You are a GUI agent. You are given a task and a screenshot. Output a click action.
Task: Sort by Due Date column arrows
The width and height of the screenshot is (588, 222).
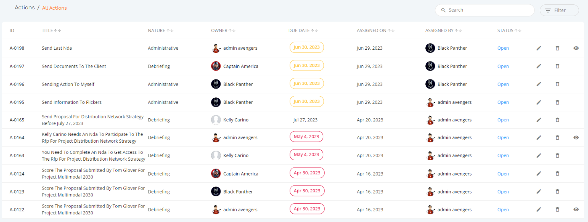pos(314,30)
